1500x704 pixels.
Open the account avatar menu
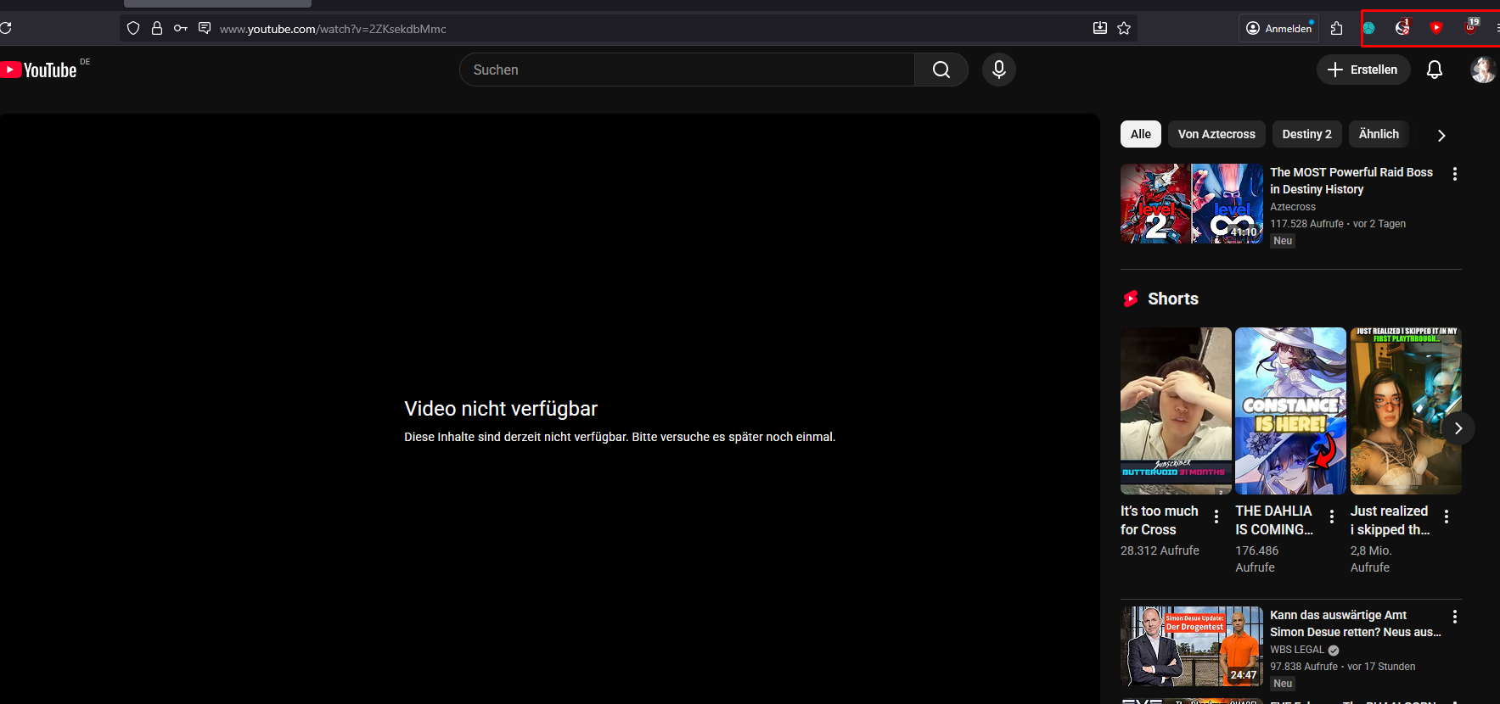[1482, 70]
